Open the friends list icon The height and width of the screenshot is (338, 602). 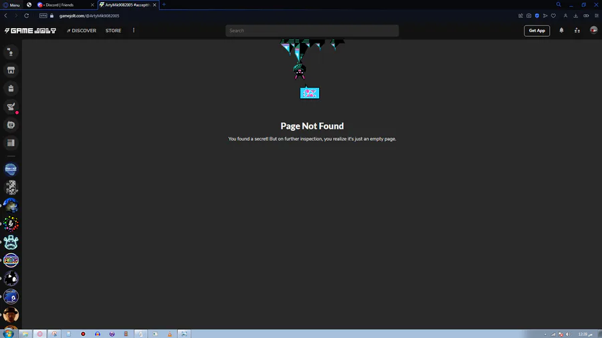577,30
